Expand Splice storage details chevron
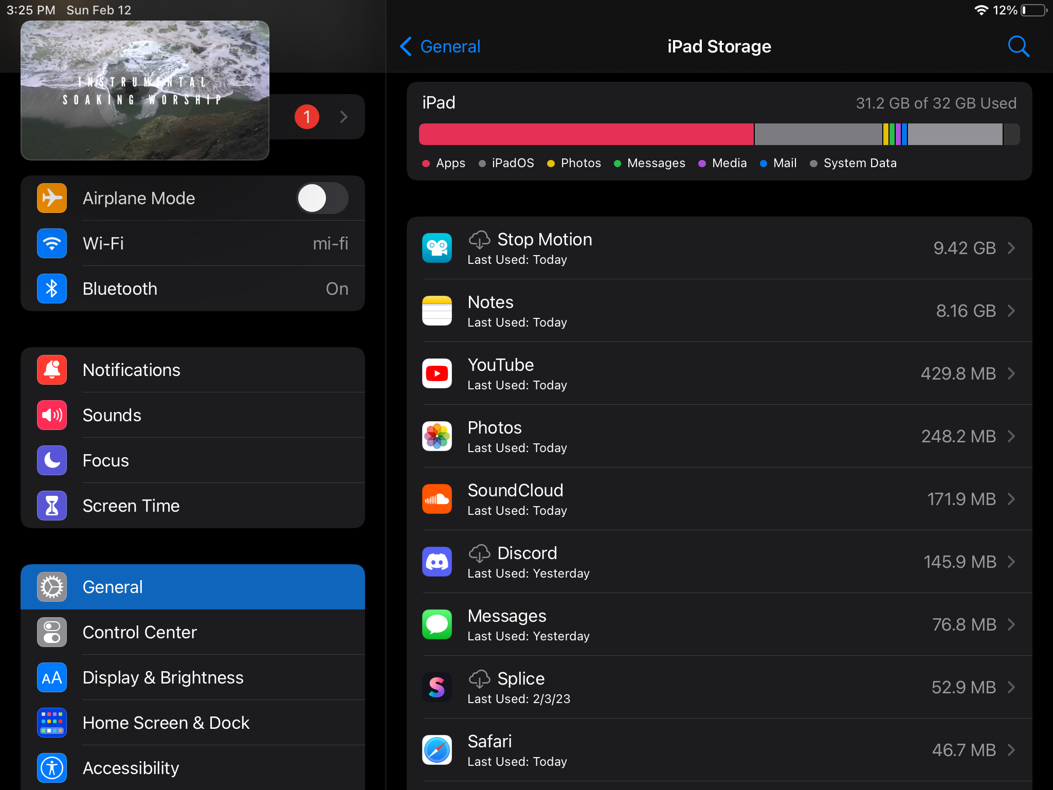This screenshot has width=1053, height=790. (x=1011, y=687)
